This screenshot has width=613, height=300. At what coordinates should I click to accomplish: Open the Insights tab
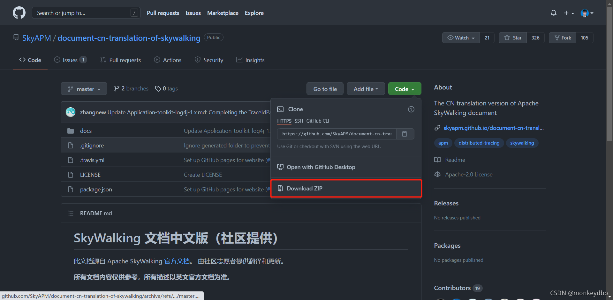250,60
